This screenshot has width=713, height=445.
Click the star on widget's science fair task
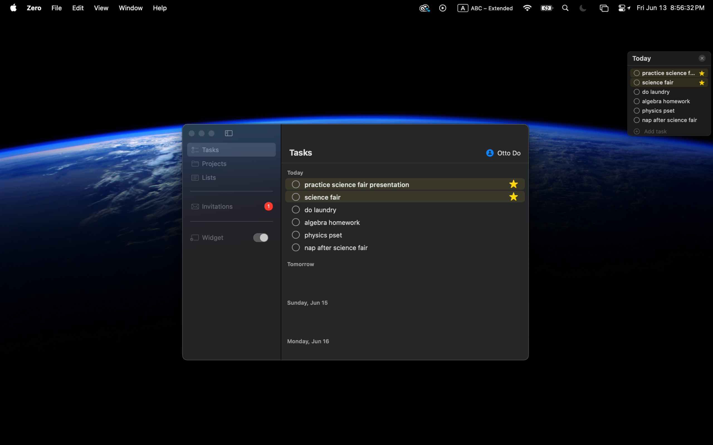702,83
